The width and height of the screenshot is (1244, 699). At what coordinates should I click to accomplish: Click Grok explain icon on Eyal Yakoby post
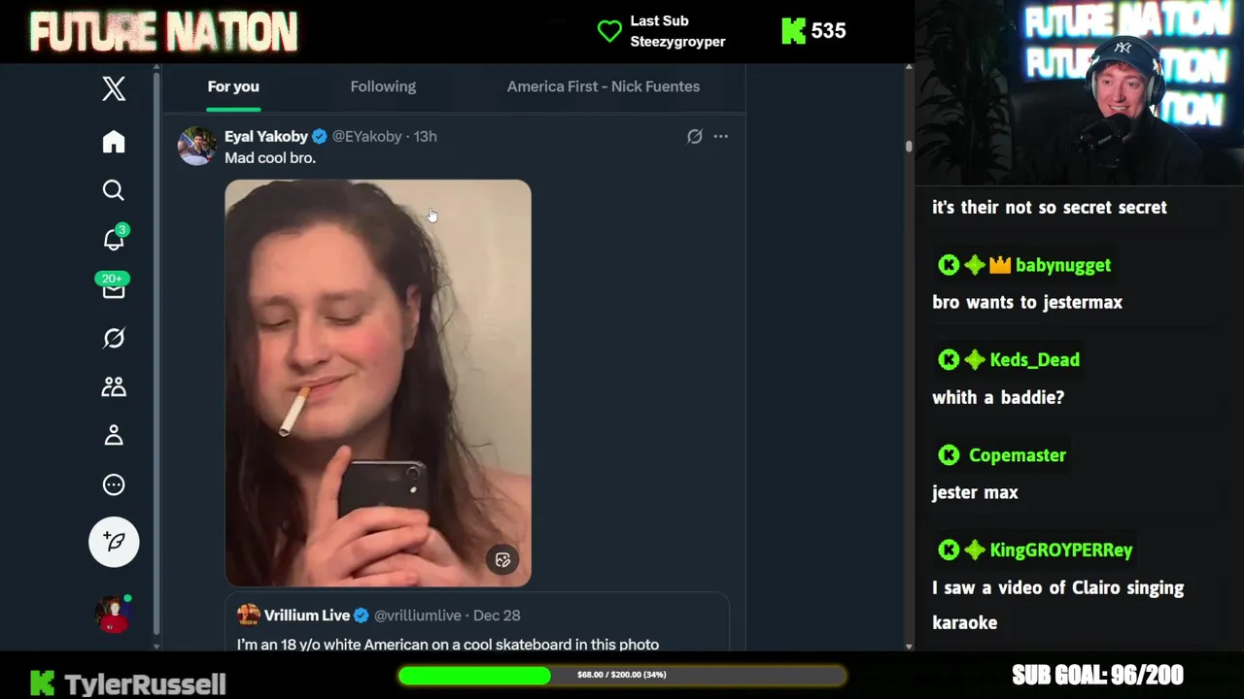(694, 137)
